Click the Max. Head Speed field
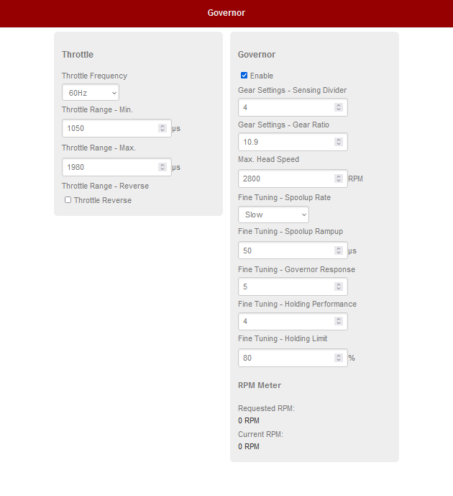This screenshot has width=453, height=496. (285, 179)
